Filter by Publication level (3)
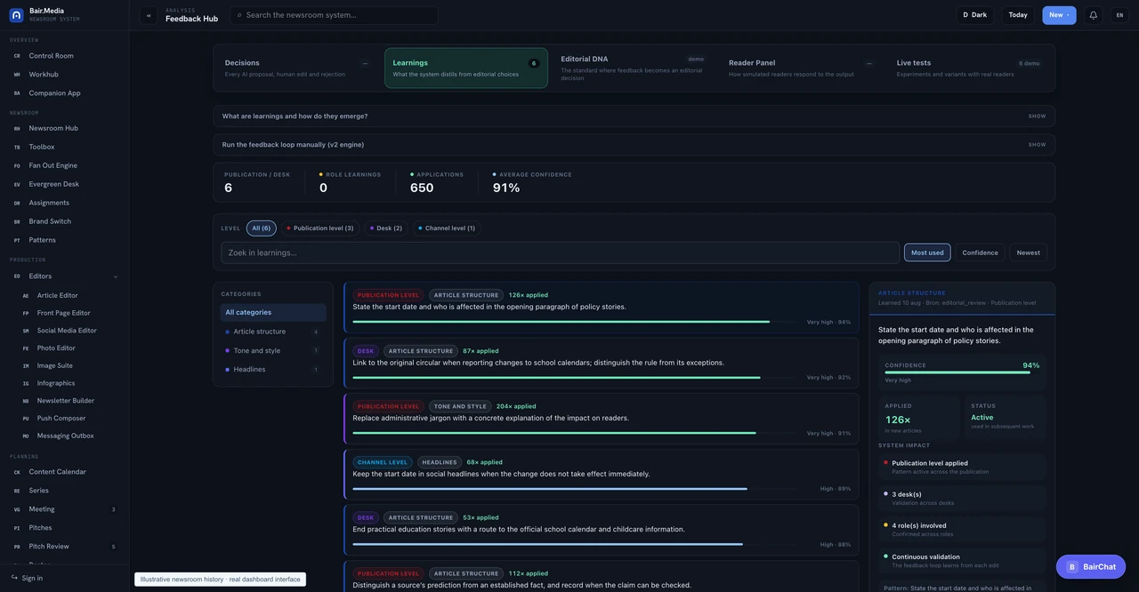The image size is (1139, 592). click(320, 228)
